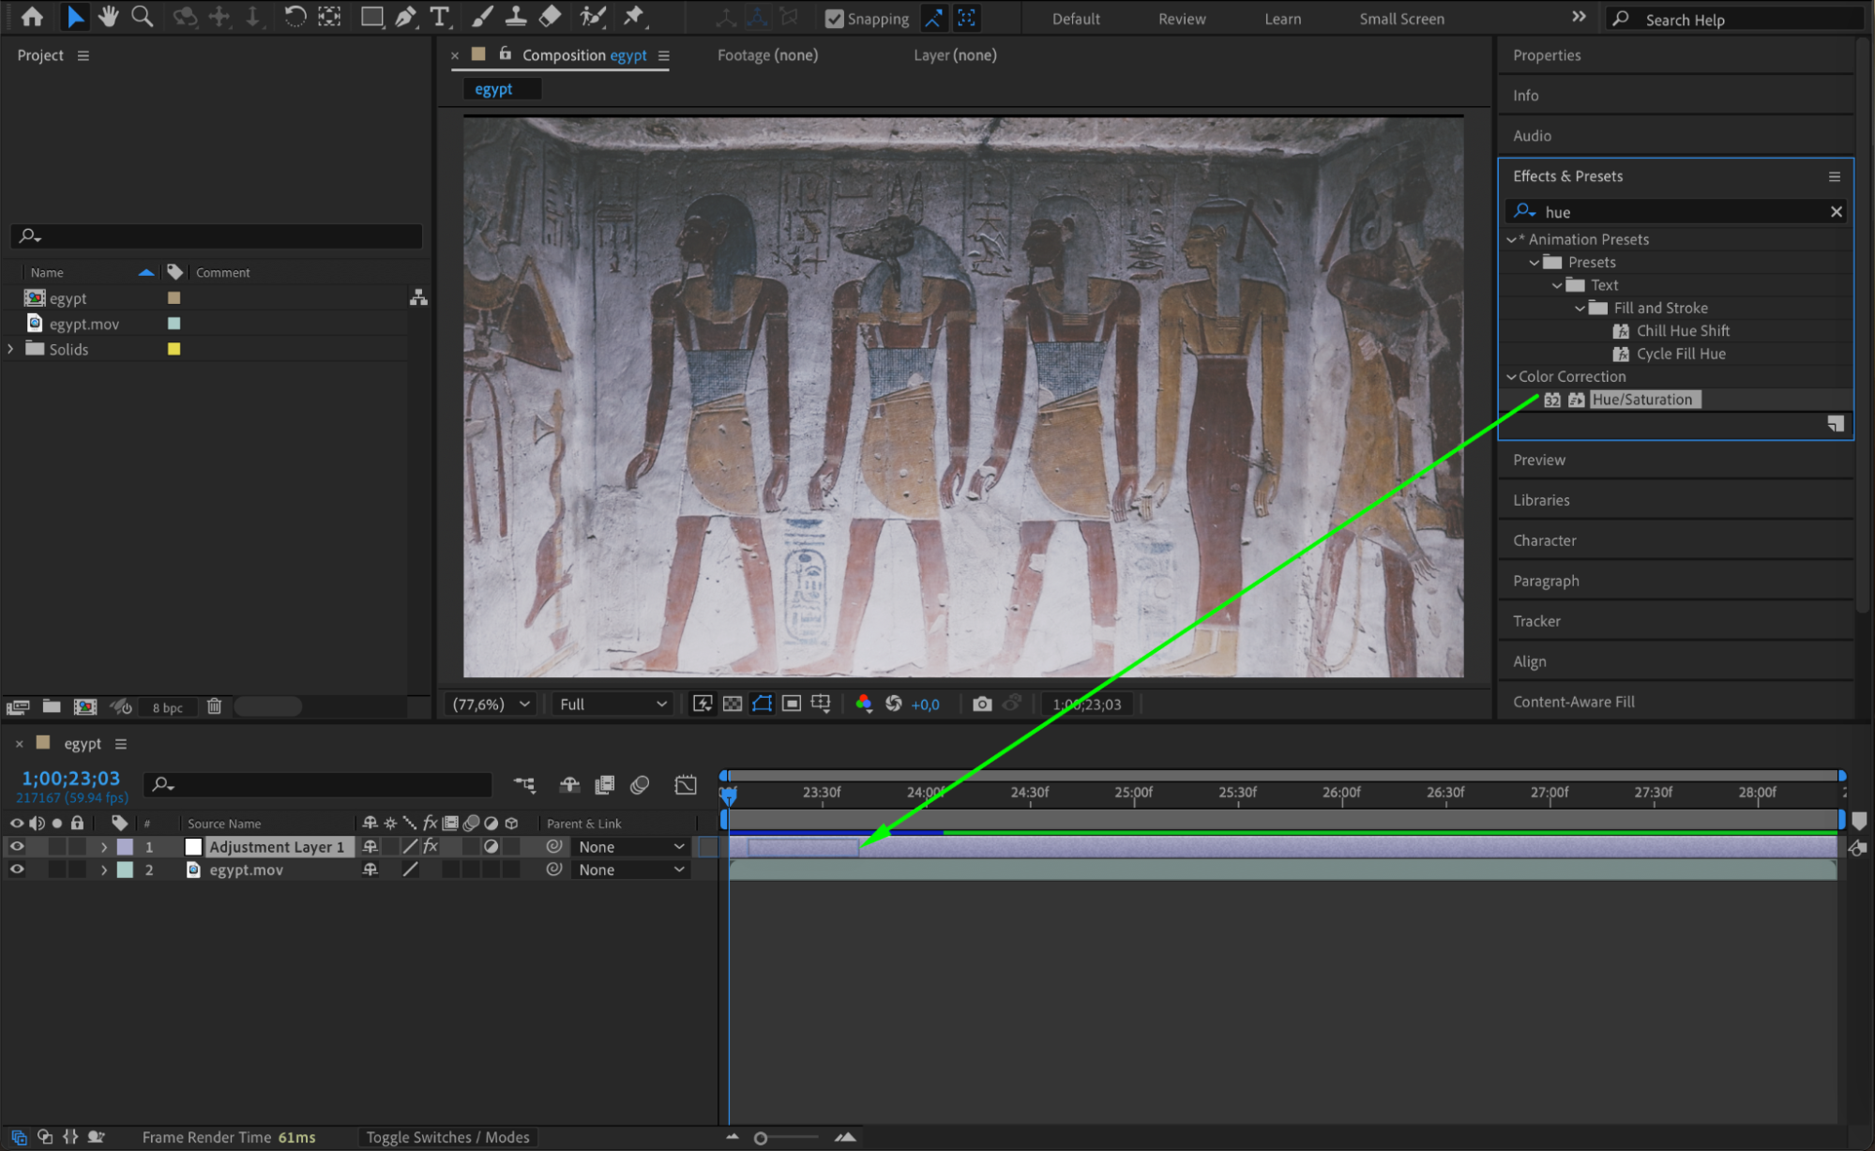This screenshot has width=1875, height=1151.
Task: Select the Rotation tool
Action: click(295, 16)
